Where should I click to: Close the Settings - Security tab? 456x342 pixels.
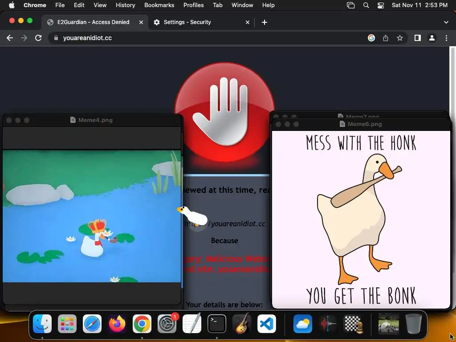[x=248, y=22]
